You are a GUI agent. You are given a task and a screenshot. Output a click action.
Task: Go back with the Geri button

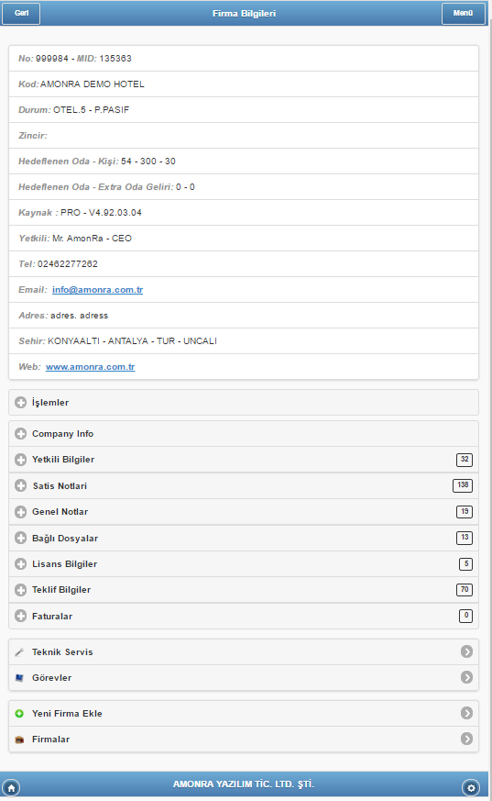pos(21,13)
